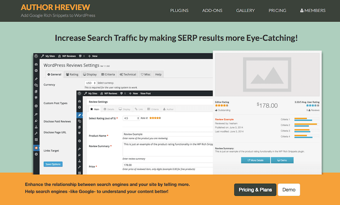340x205 pixels.
Task: Click the Criteria 2 rating bars
Action: [x=306, y=125]
